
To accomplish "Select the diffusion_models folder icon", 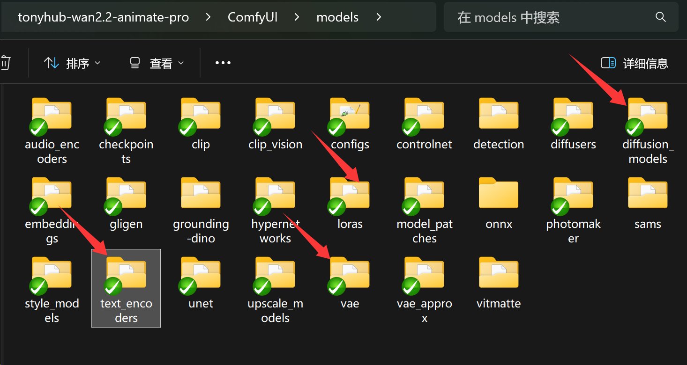I will point(648,114).
